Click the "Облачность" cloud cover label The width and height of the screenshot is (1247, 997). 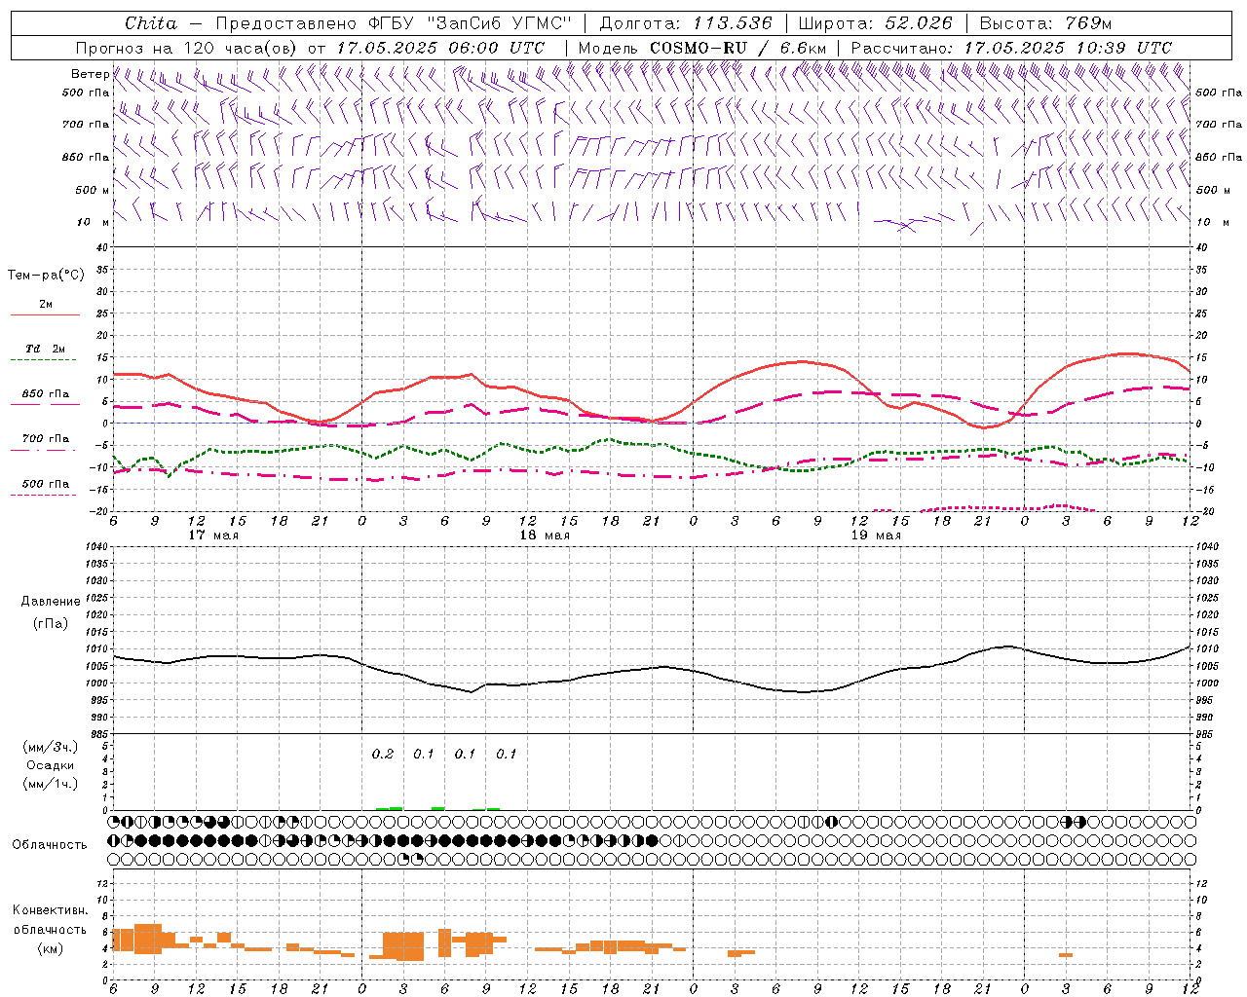50,844
